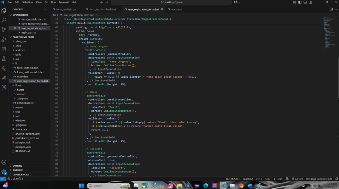Open the Testing flask view
The height and width of the screenshot is (189, 339).
4,58
